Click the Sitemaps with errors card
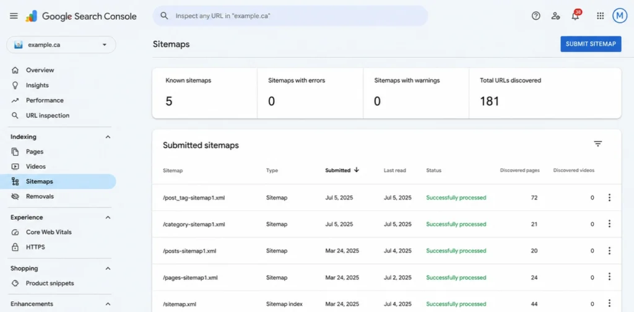This screenshot has width=634, height=312. (310, 93)
